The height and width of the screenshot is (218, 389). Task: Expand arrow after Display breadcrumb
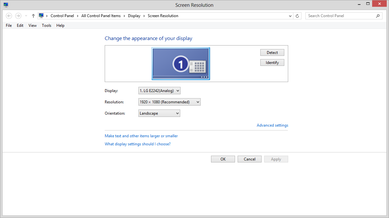click(x=144, y=16)
